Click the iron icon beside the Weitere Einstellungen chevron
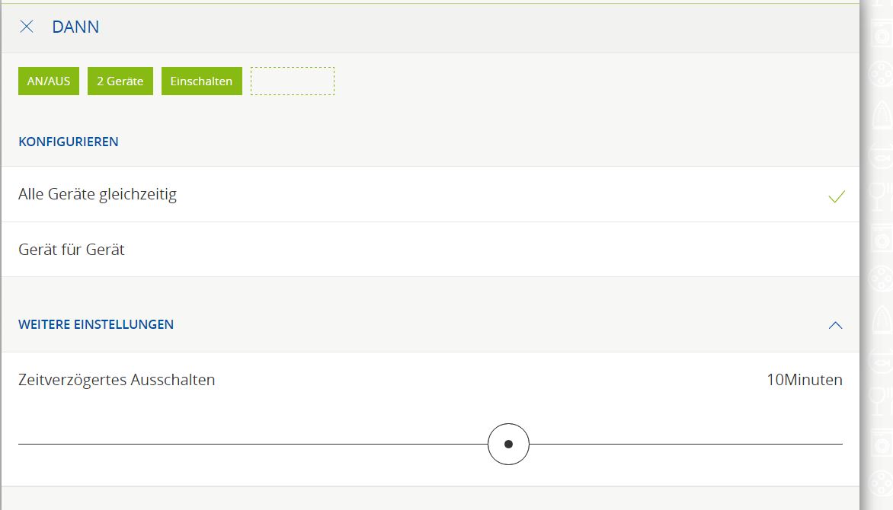Viewport: 893px width, 510px height. 880,319
